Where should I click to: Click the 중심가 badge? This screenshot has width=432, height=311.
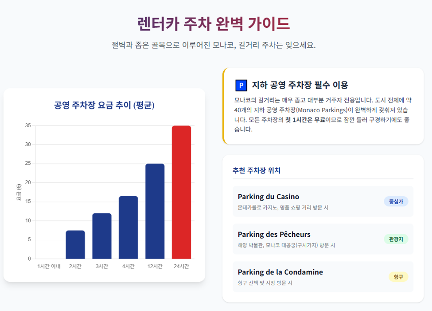click(x=396, y=201)
